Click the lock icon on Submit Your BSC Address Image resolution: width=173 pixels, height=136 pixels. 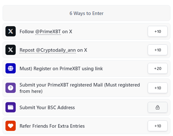[158, 107]
